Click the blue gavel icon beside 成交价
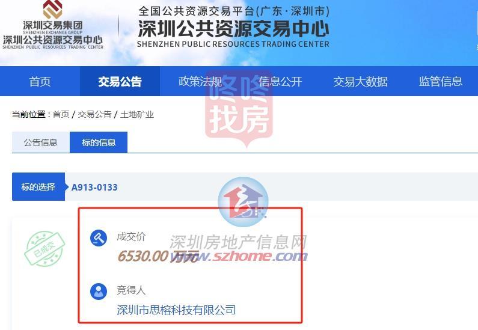Viewport: 478px width, 330px height. [99, 238]
